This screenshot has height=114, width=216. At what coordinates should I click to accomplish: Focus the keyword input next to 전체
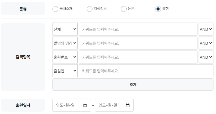138,29
